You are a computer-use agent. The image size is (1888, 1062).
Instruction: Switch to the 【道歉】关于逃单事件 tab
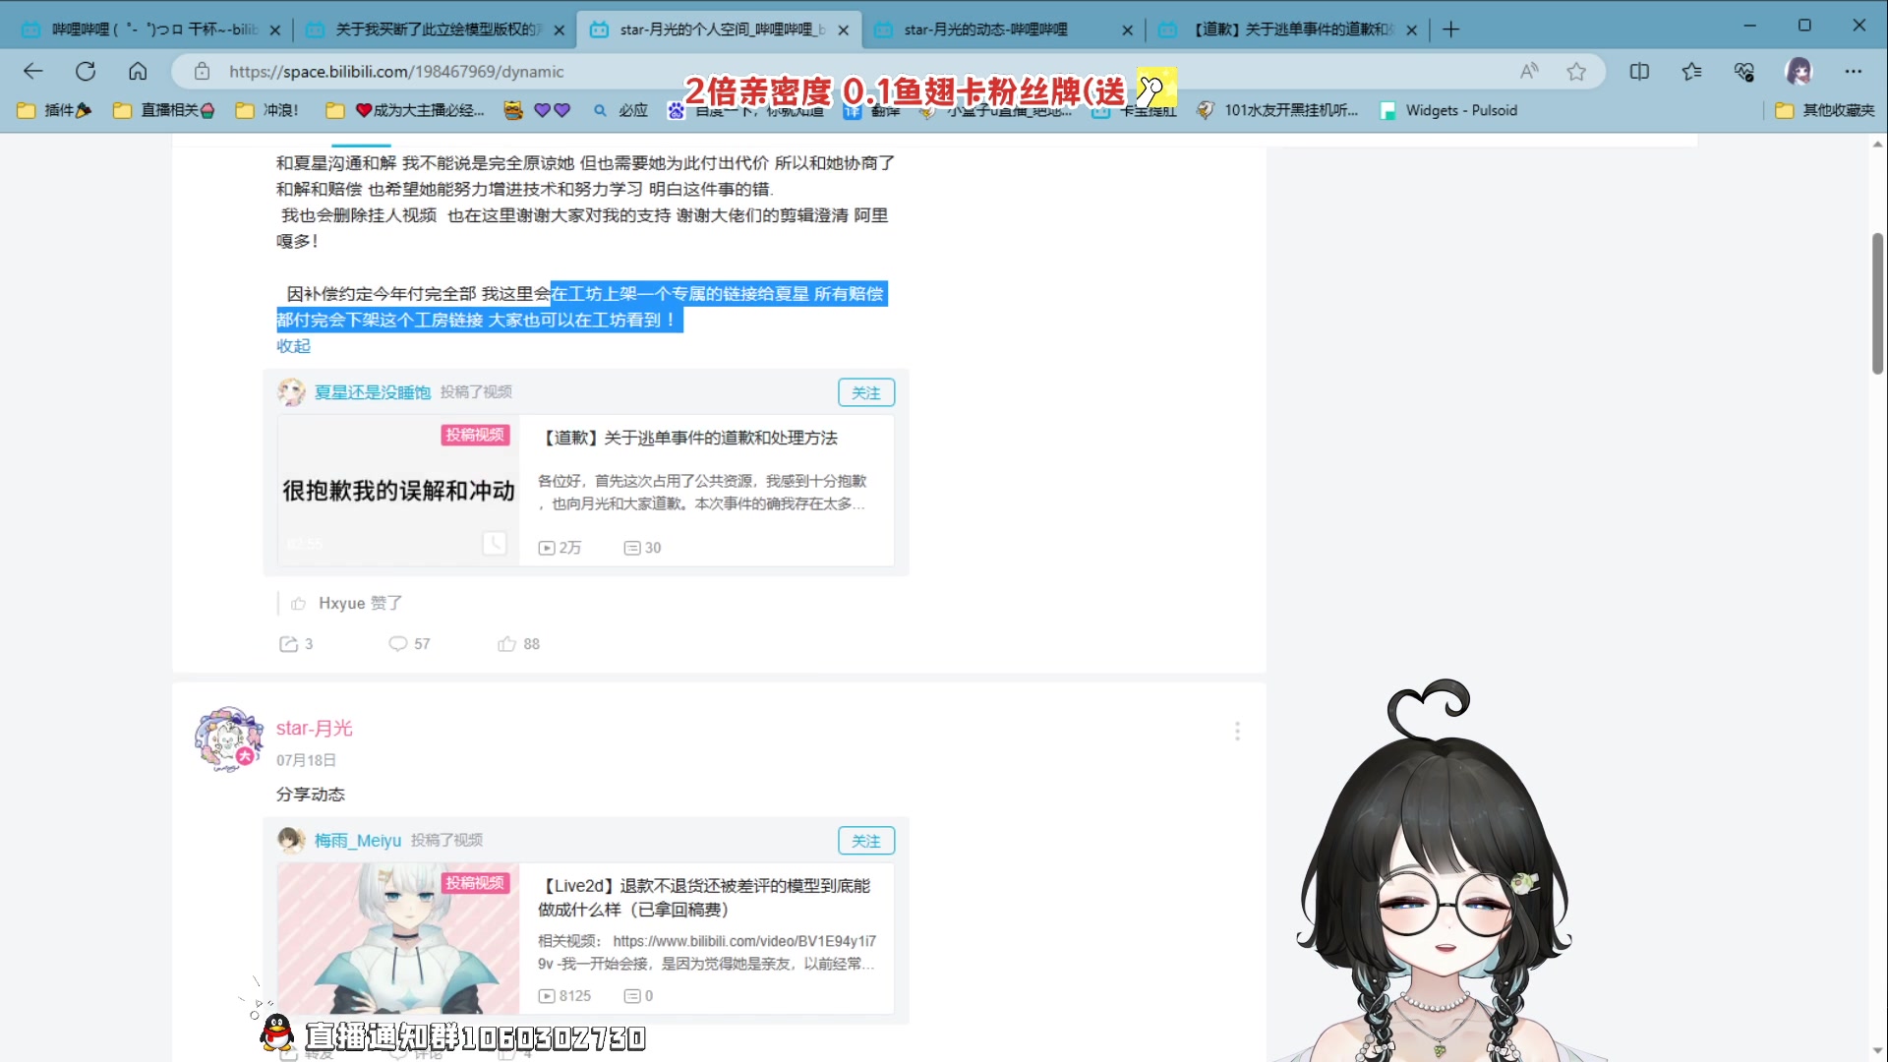point(1278,29)
